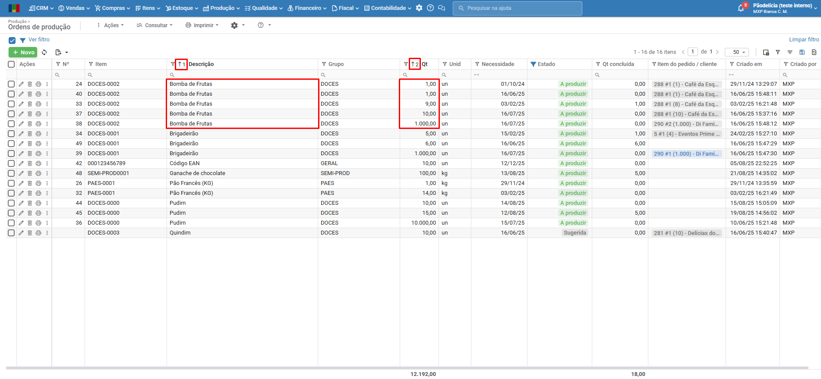Image resolution: width=821 pixels, height=379 pixels.
Task: Click the Limpar filtro link
Action: coord(804,40)
